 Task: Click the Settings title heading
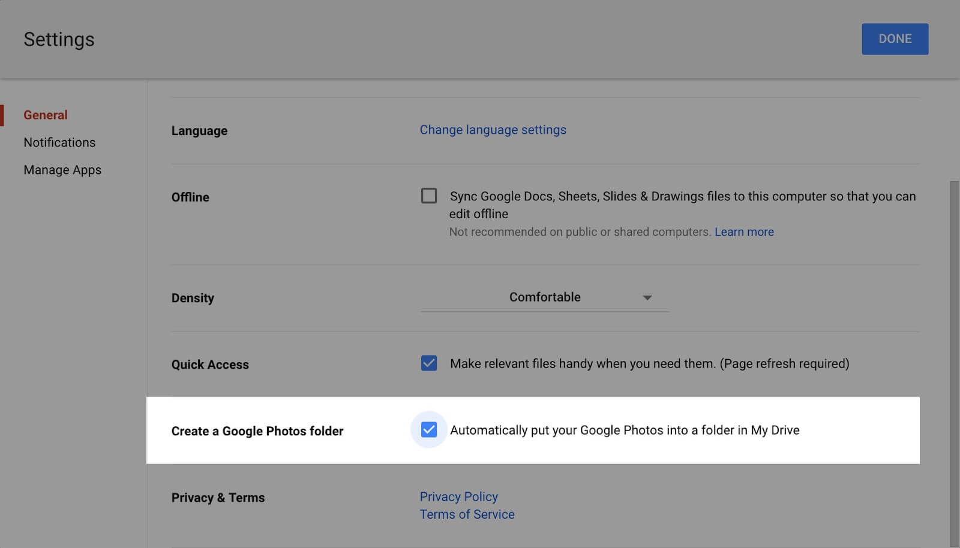pyautogui.click(x=59, y=40)
